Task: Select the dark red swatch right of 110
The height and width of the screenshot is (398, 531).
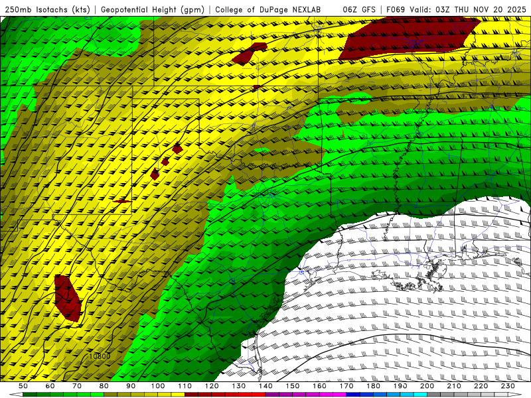Action: click(191, 395)
